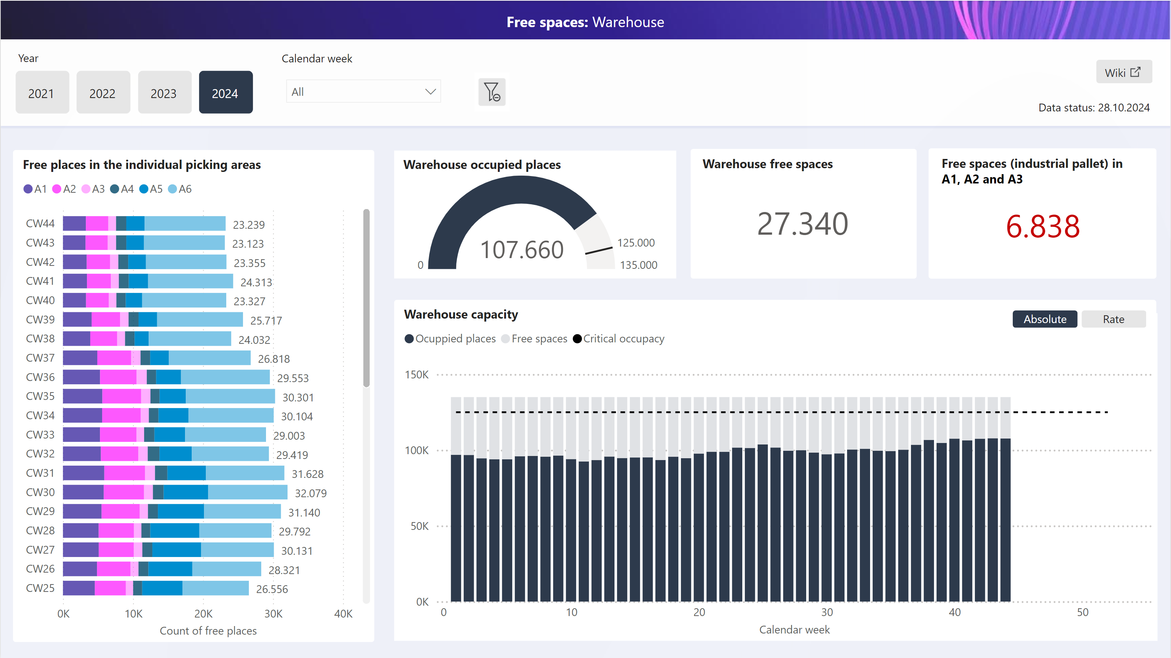Select year 2022
Screen dimensions: 1171x658
[x=103, y=93]
